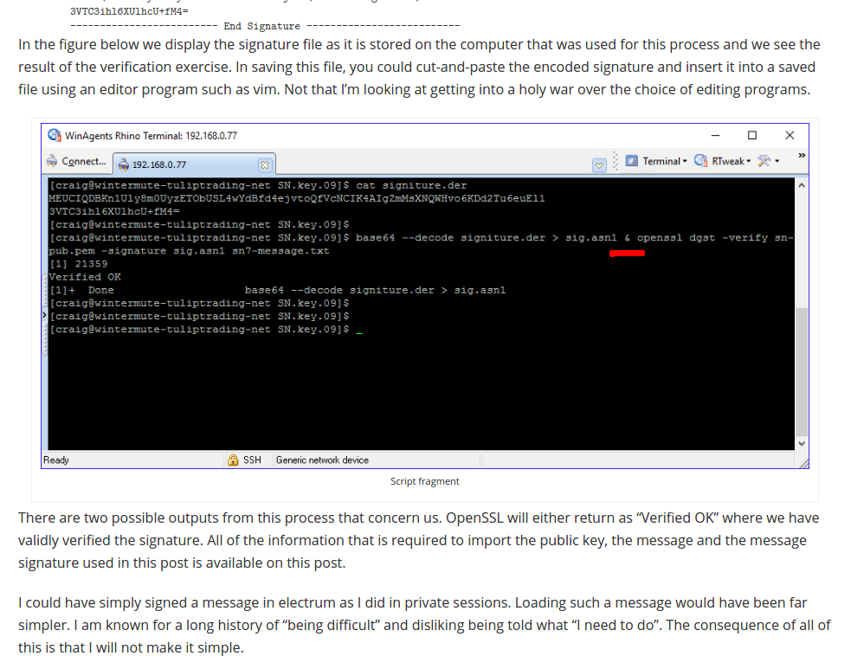Open the RTweak dropdown menu
Screen dimensions: 851x669
(x=724, y=161)
